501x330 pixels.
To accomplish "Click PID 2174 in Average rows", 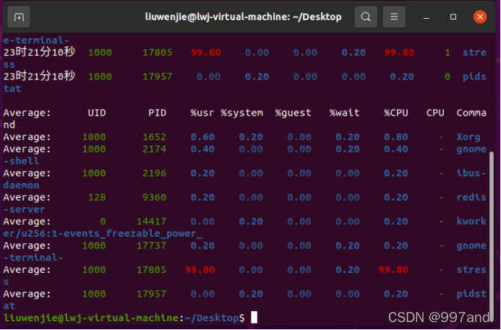I will click(x=154, y=149).
